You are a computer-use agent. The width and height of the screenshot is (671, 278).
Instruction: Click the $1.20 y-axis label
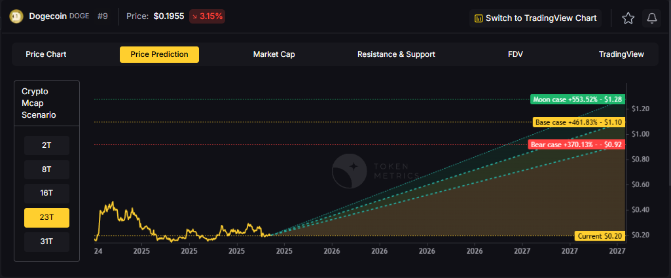click(641, 109)
